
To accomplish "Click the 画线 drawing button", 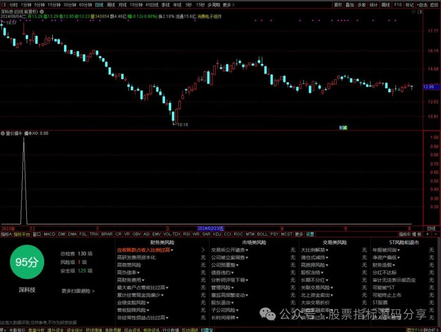I will tap(385, 5).
